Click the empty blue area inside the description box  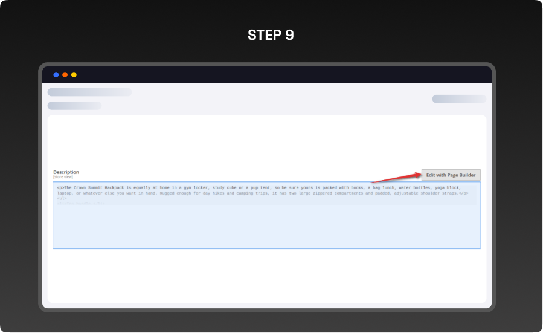point(266,227)
